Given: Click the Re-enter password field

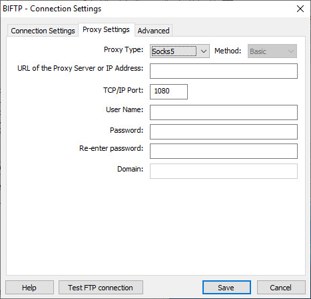Looking at the screenshot, I should pyautogui.click(x=224, y=151).
